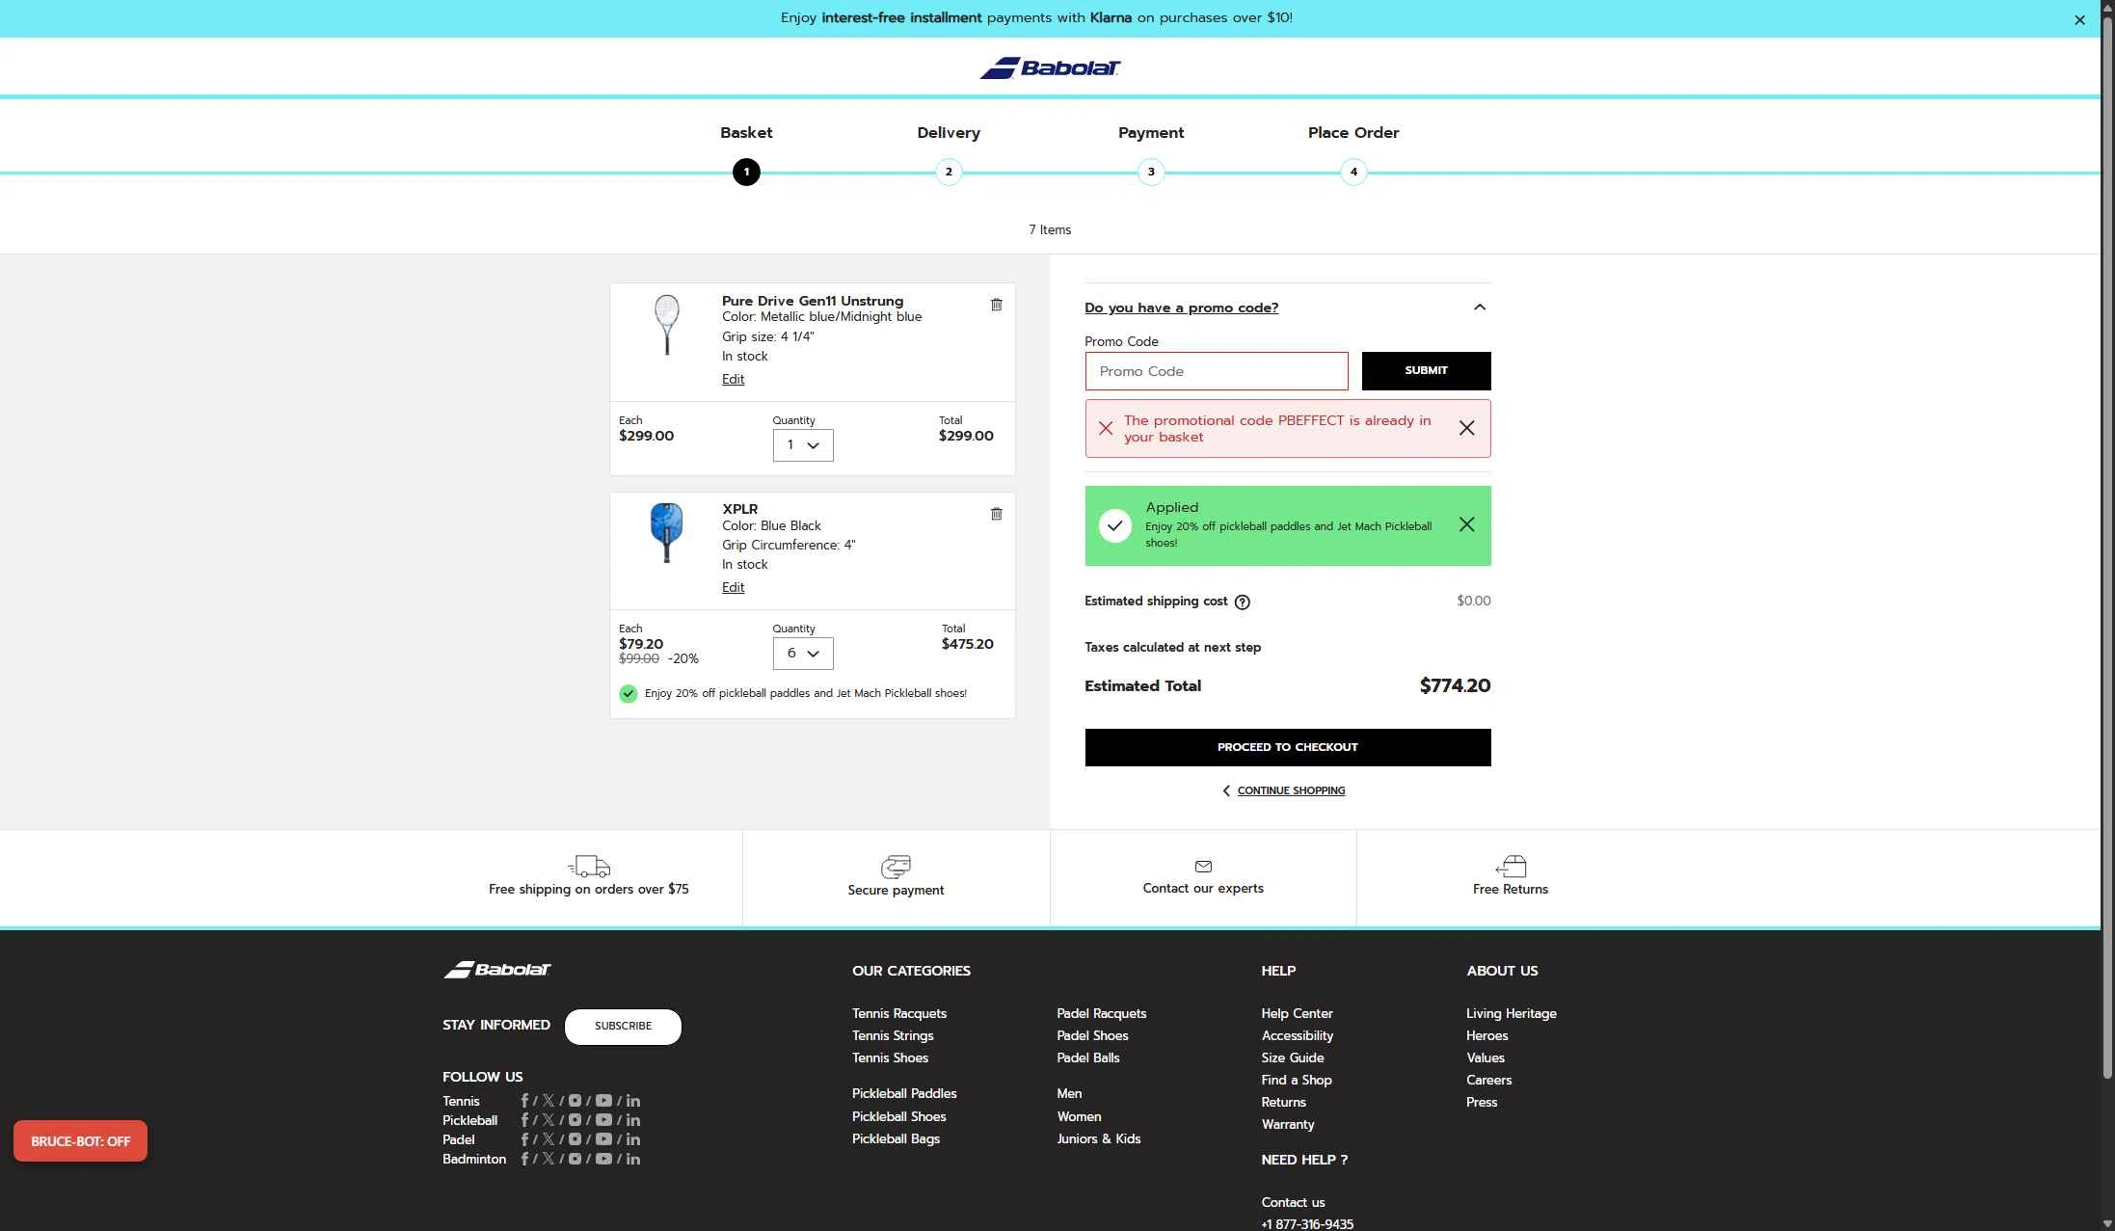2115x1231 pixels.
Task: Select the LinkedIn icon in the Tennis row
Action: click(x=633, y=1101)
